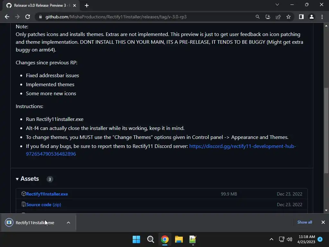Click the scroll-up arrow of the page
This screenshot has height=247, width=329.
tap(326, 26)
